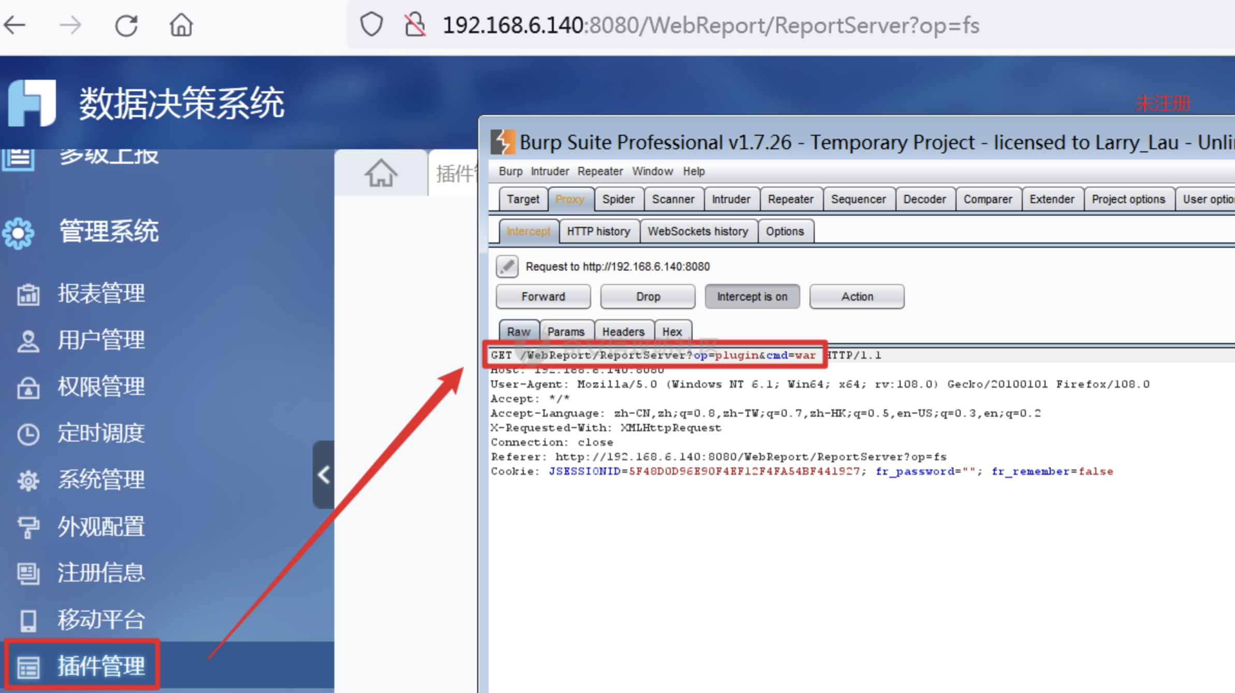Open the Burp menu in Burp Suite
Screen dimensions: 1235x693
pos(510,171)
